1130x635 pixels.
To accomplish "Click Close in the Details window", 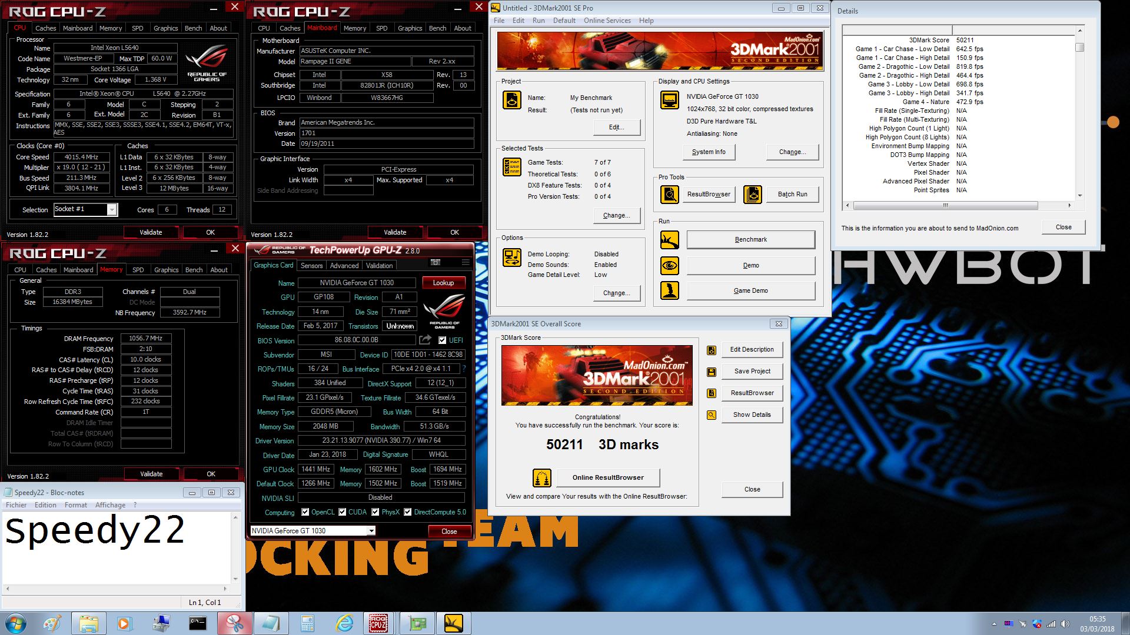I will click(1063, 227).
